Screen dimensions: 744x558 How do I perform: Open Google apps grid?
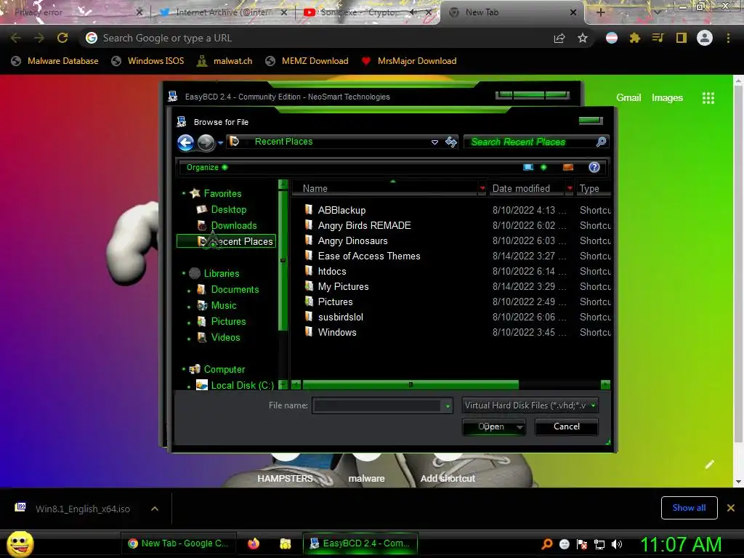708,98
